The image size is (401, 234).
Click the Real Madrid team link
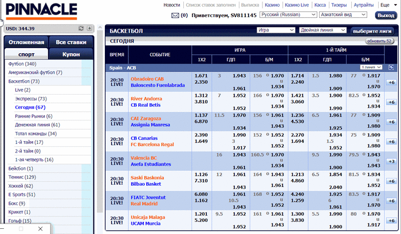(144, 204)
